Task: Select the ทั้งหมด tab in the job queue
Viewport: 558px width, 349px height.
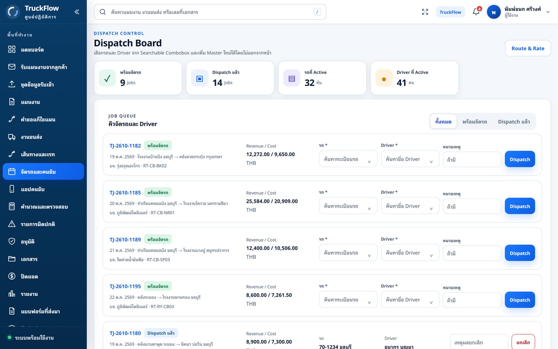Action: click(443, 121)
